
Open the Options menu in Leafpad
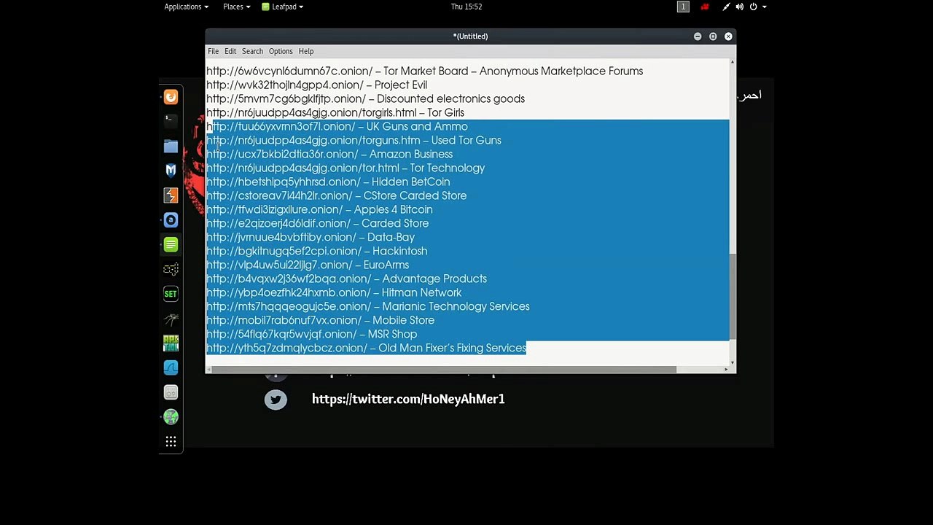281,51
